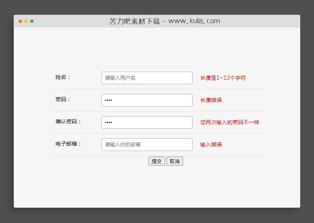
Task: Click the 电子邮箱 email input field
Action: (x=147, y=144)
